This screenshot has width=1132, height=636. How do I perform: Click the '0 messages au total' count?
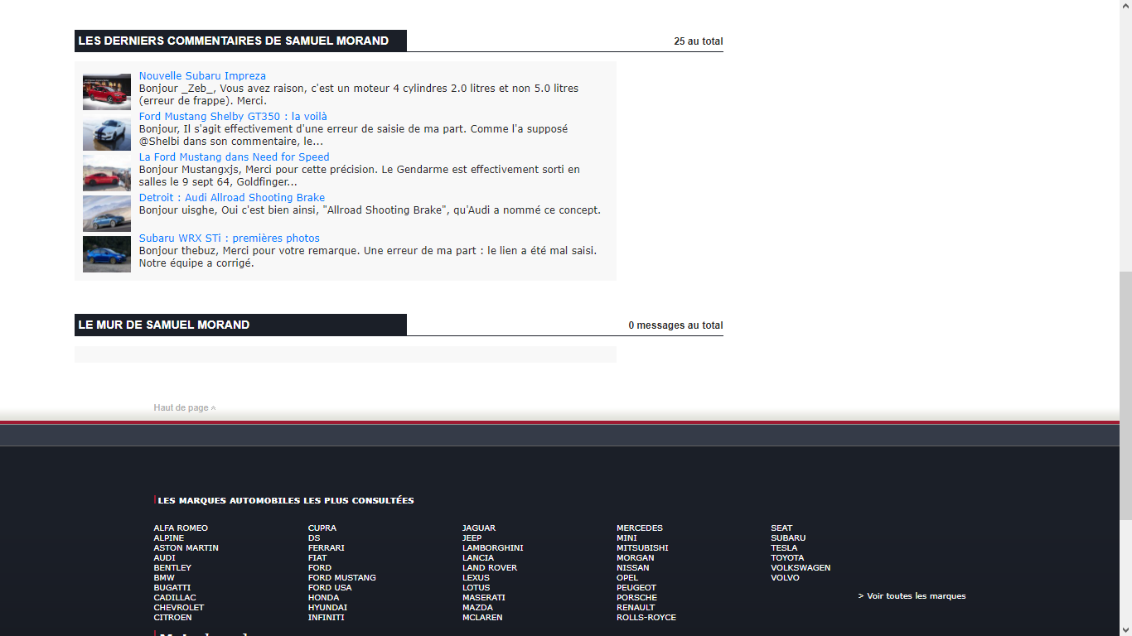coord(675,325)
